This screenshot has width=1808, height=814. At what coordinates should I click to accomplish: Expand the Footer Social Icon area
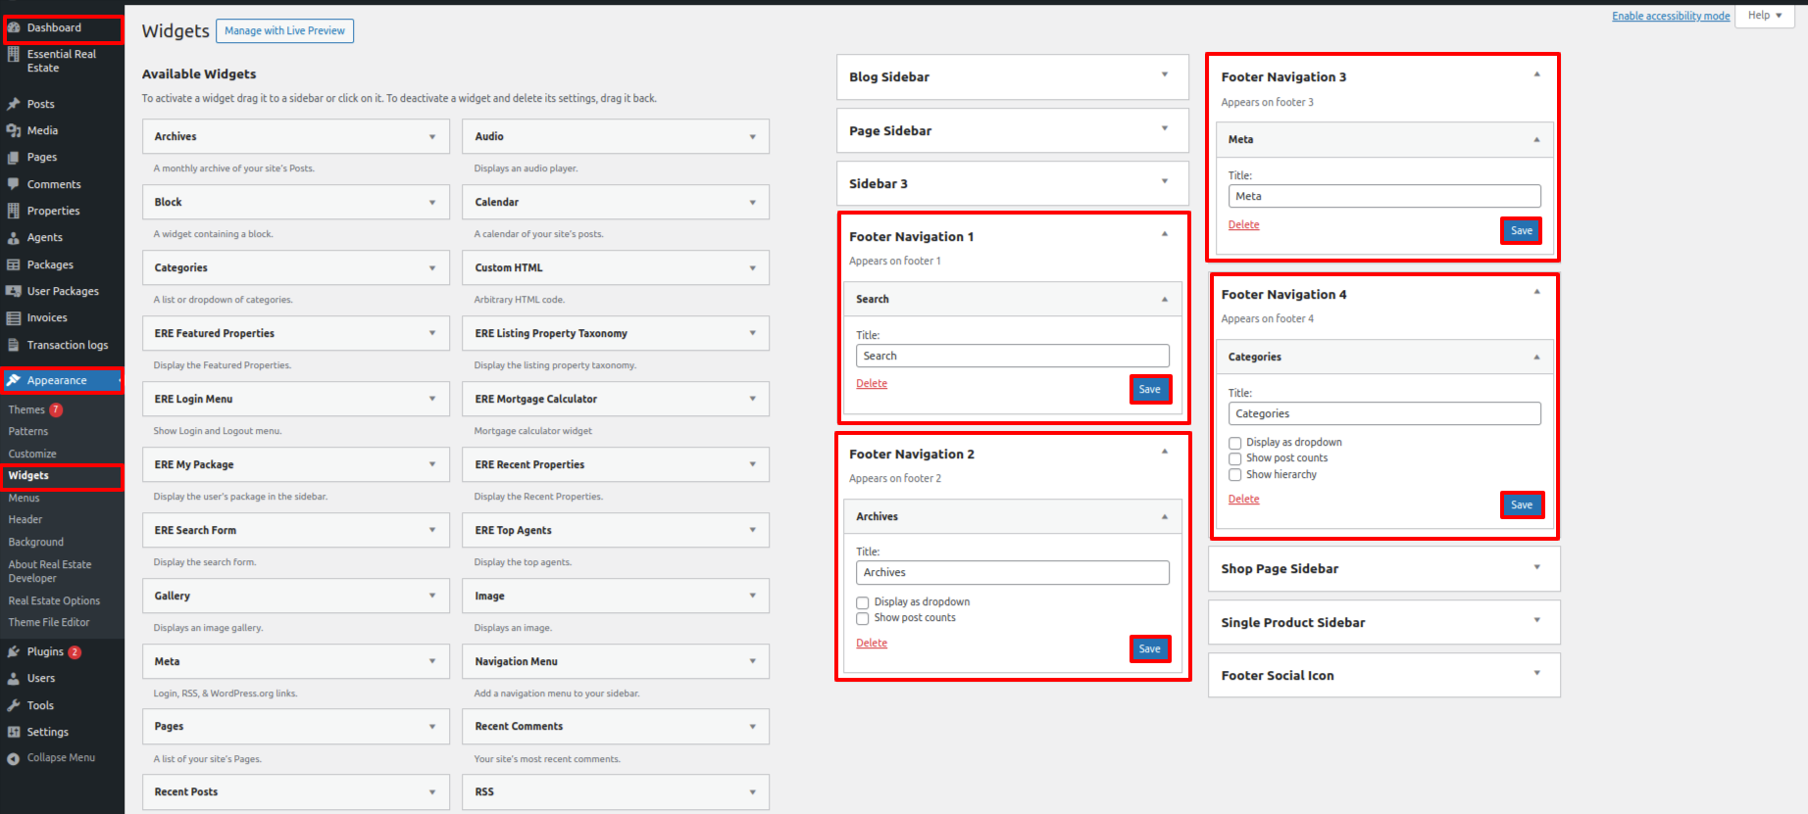coord(1536,674)
